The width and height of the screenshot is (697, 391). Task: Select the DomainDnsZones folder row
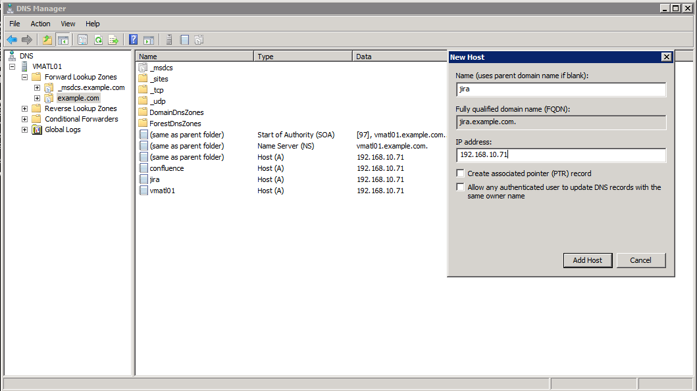(176, 112)
